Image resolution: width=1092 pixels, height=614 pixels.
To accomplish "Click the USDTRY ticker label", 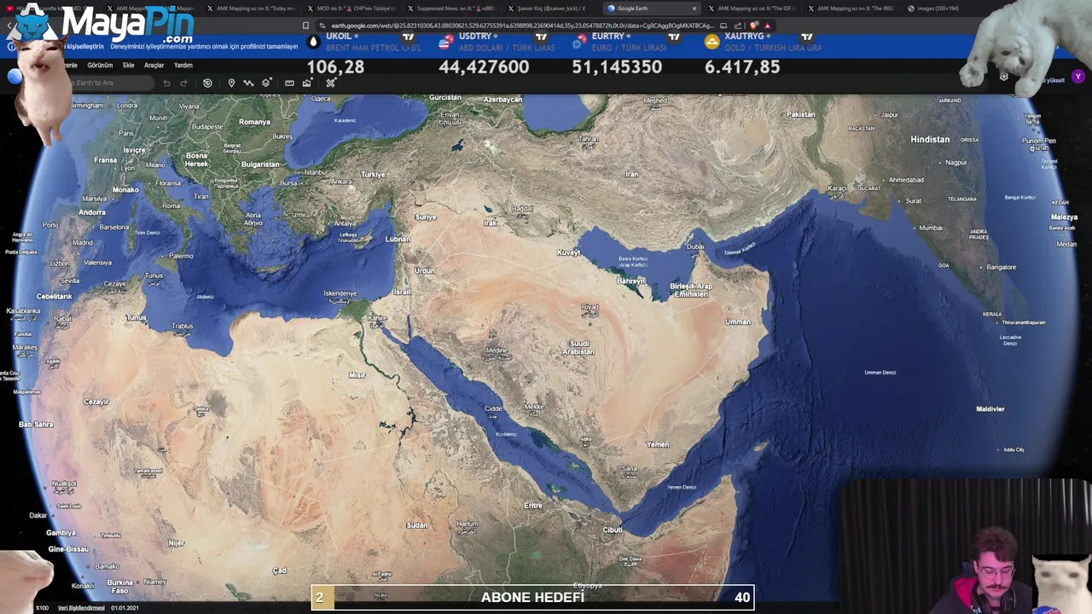I will click(475, 37).
